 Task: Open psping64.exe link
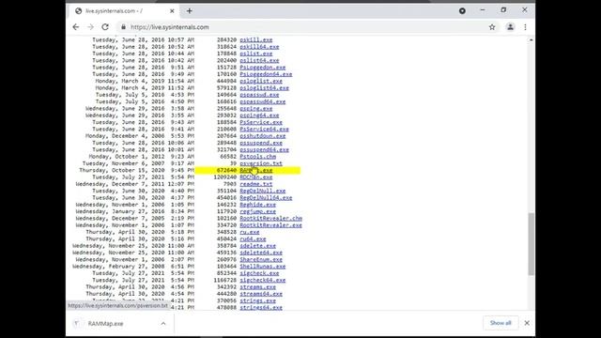pyautogui.click(x=259, y=115)
